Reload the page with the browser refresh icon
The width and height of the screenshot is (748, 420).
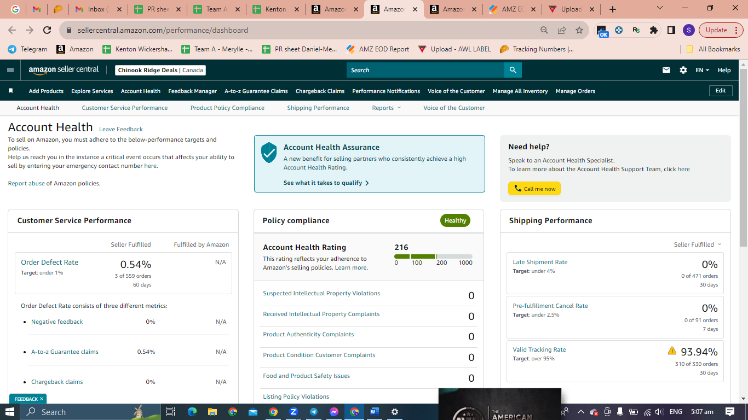(x=47, y=30)
